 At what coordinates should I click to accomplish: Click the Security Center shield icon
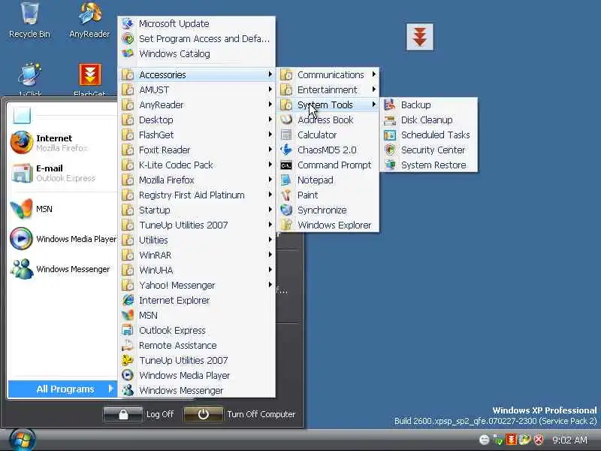coord(390,150)
